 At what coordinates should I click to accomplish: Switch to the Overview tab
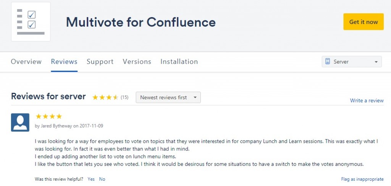pyautogui.click(x=26, y=61)
